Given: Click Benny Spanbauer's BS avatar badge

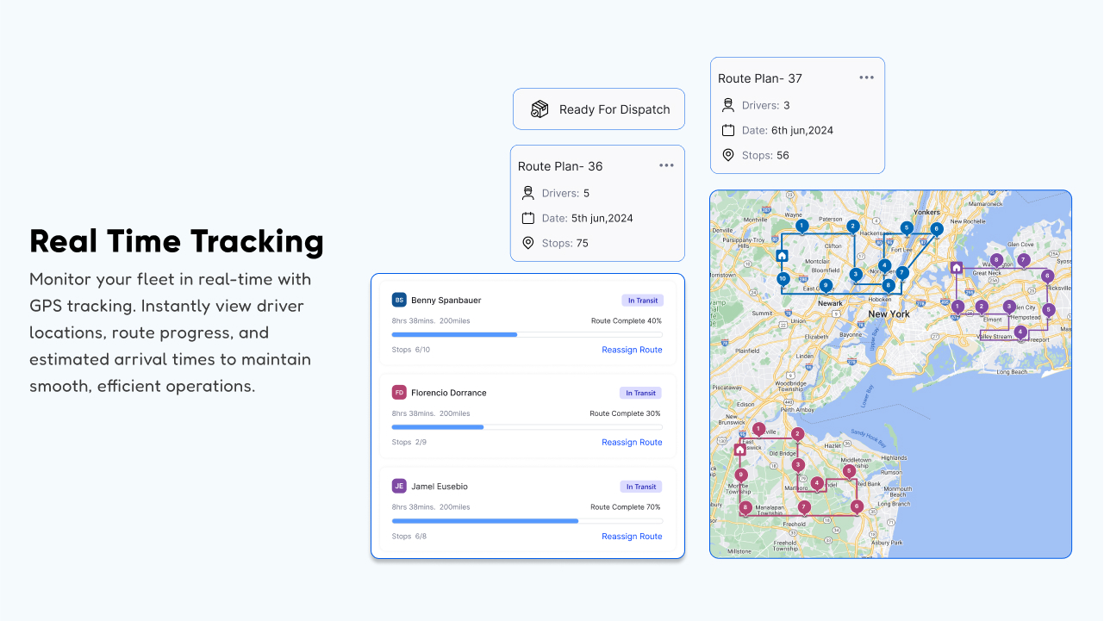Looking at the screenshot, I should (399, 300).
